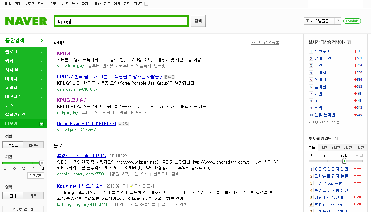Click trending keyword 엄마 미안
The image size is (371, 212).
pyautogui.click(x=323, y=58)
